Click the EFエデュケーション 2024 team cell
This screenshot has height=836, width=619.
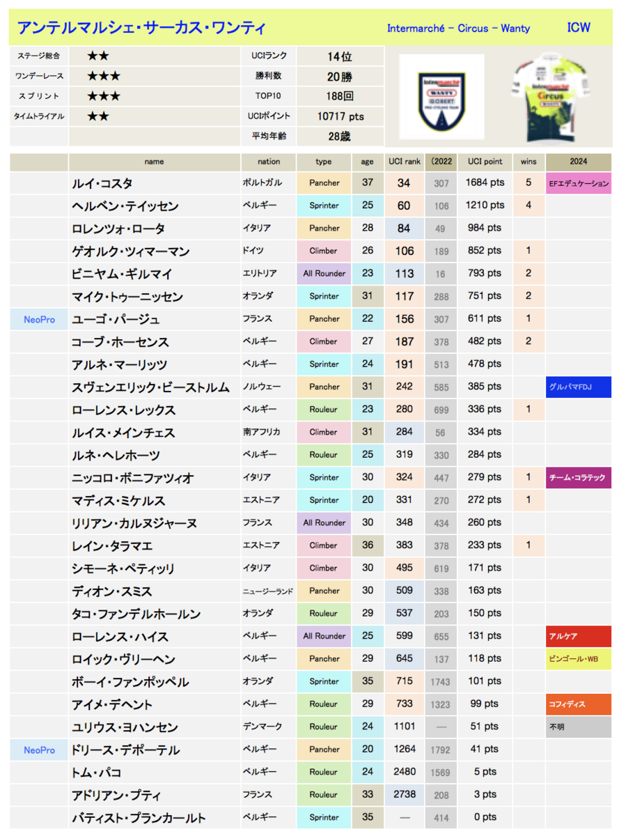tap(579, 184)
